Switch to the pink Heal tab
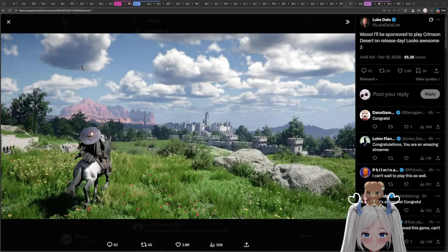 (x=367, y=3)
